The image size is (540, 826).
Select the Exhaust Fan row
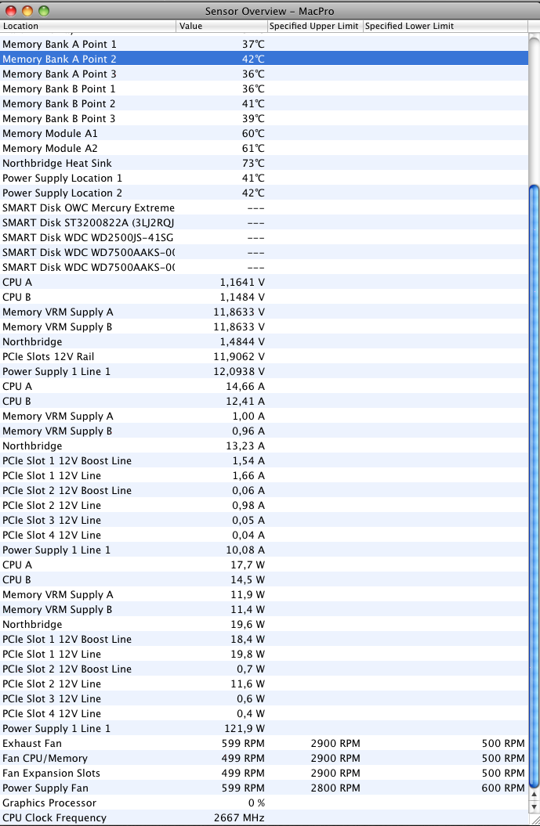(x=263, y=743)
